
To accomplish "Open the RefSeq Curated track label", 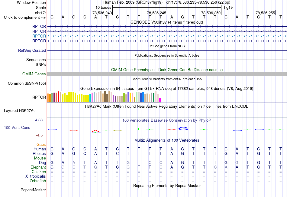I will [x=32, y=50].
